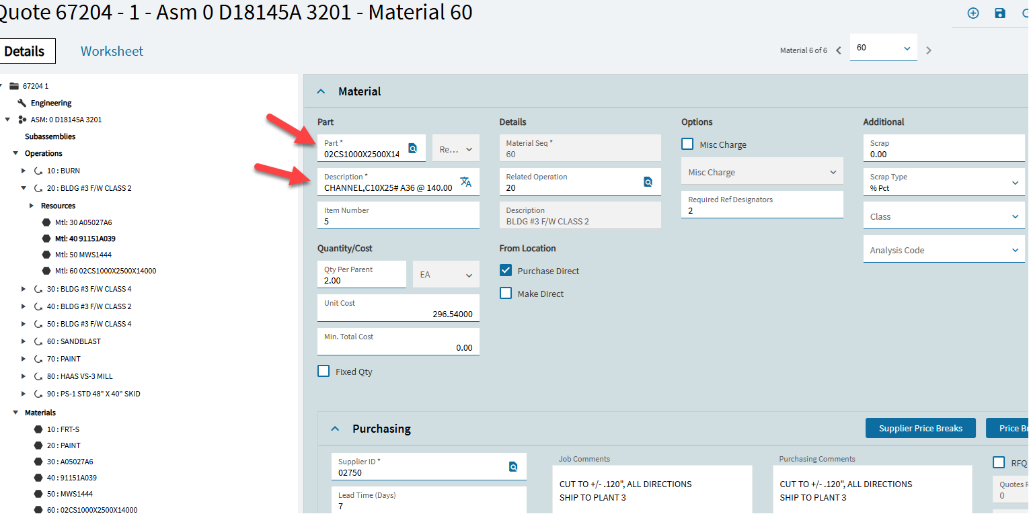This screenshot has width=1029, height=514.
Task: Select the Details tab
Action: (x=26, y=51)
